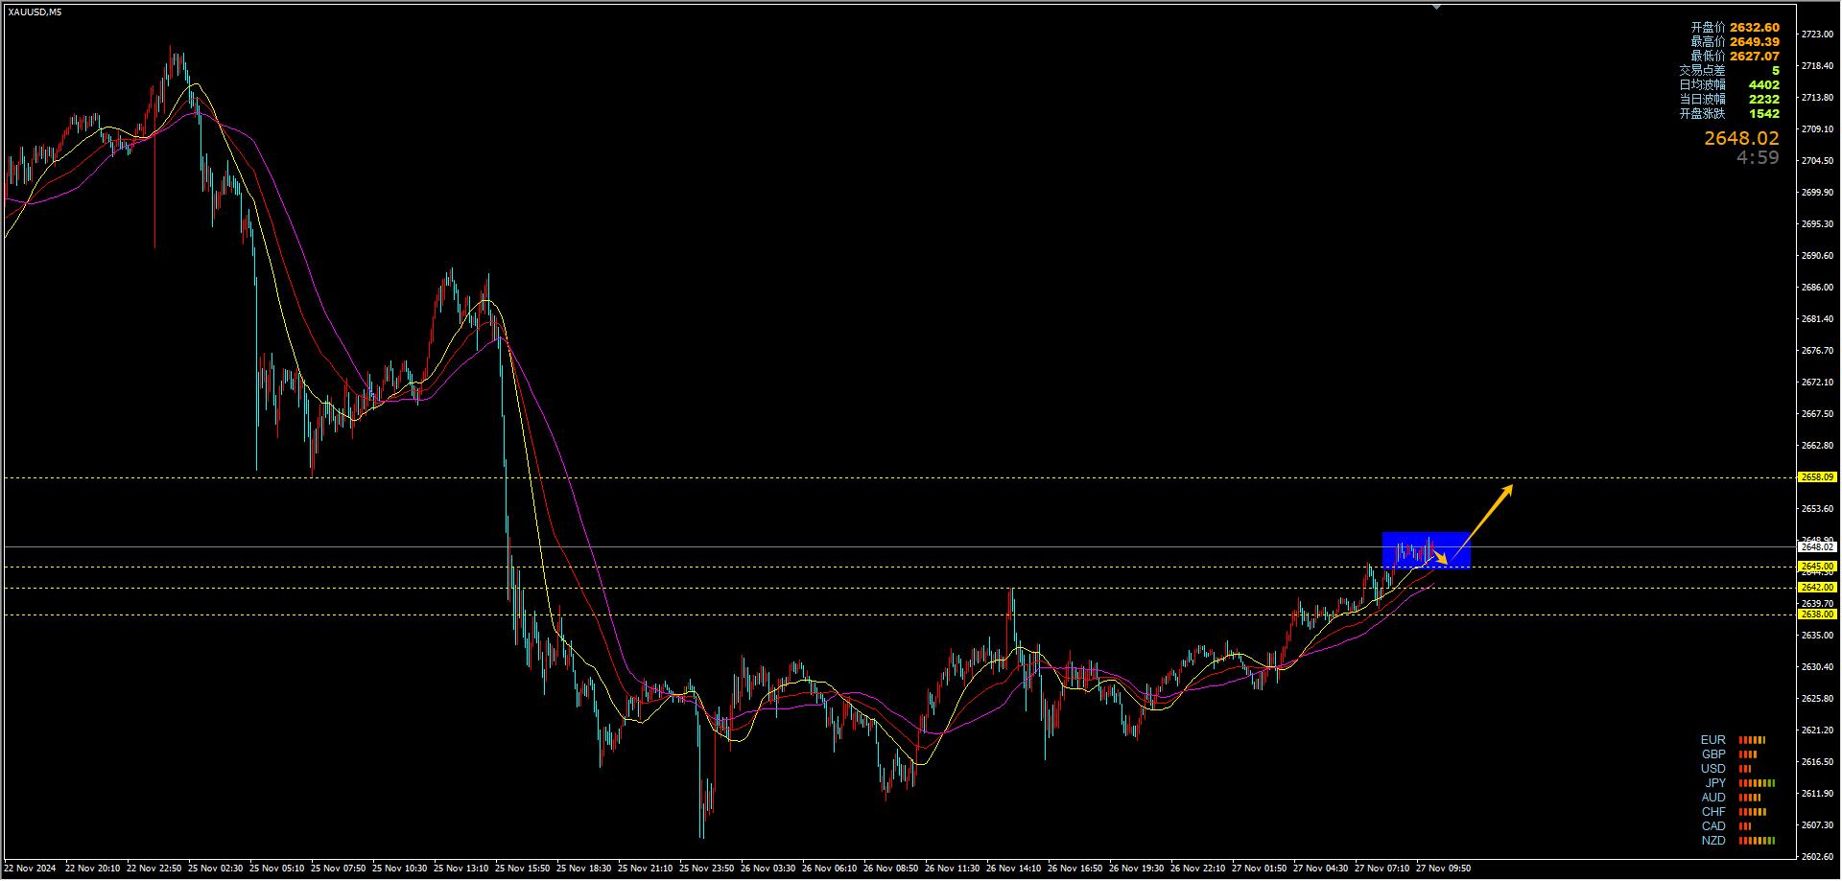
Task: Click the large orange 2648.02 price display
Action: coord(1741,139)
